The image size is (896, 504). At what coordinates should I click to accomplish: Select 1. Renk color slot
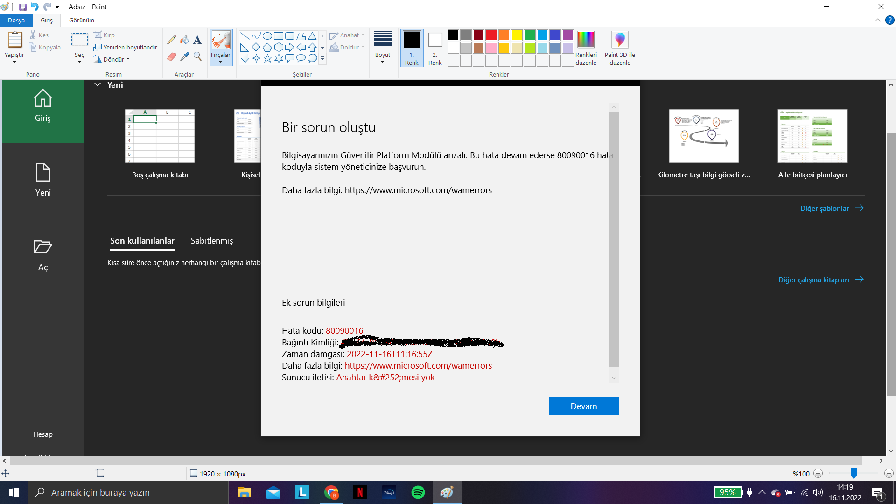tap(412, 48)
